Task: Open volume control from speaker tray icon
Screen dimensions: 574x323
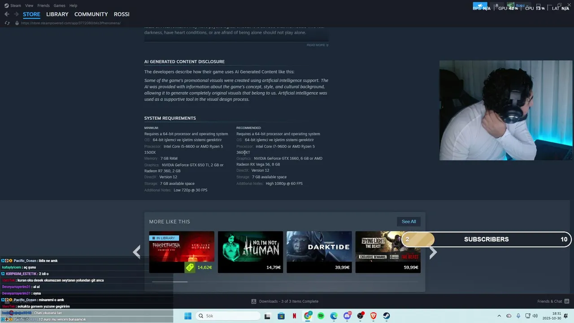Action: tap(535, 316)
